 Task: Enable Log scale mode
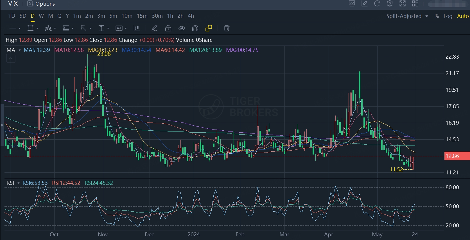tap(448, 16)
